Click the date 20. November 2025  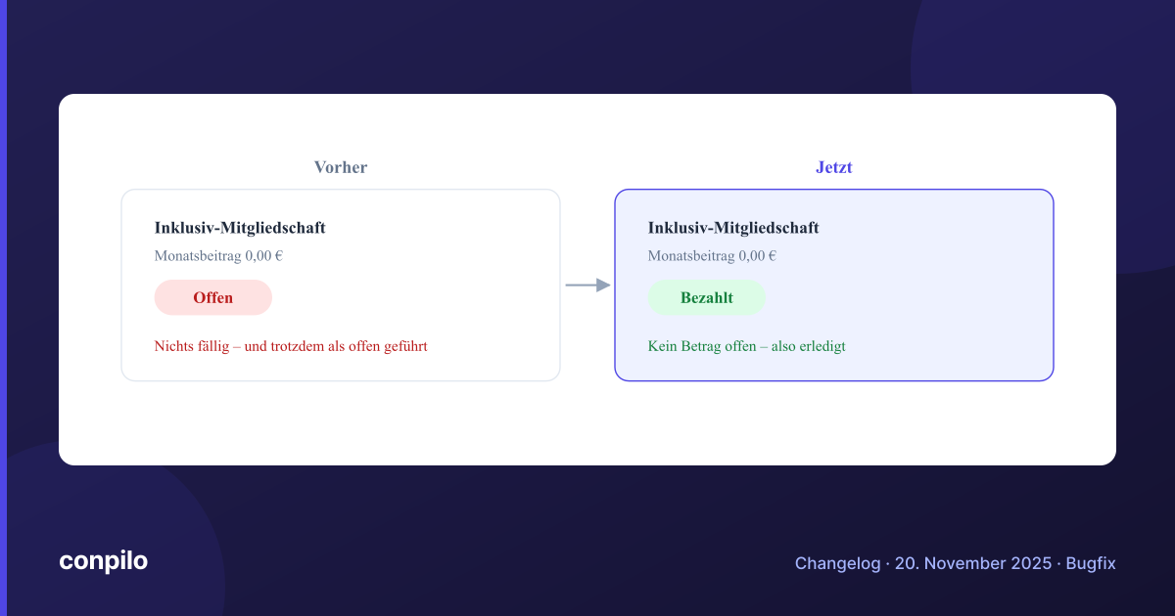(x=971, y=563)
